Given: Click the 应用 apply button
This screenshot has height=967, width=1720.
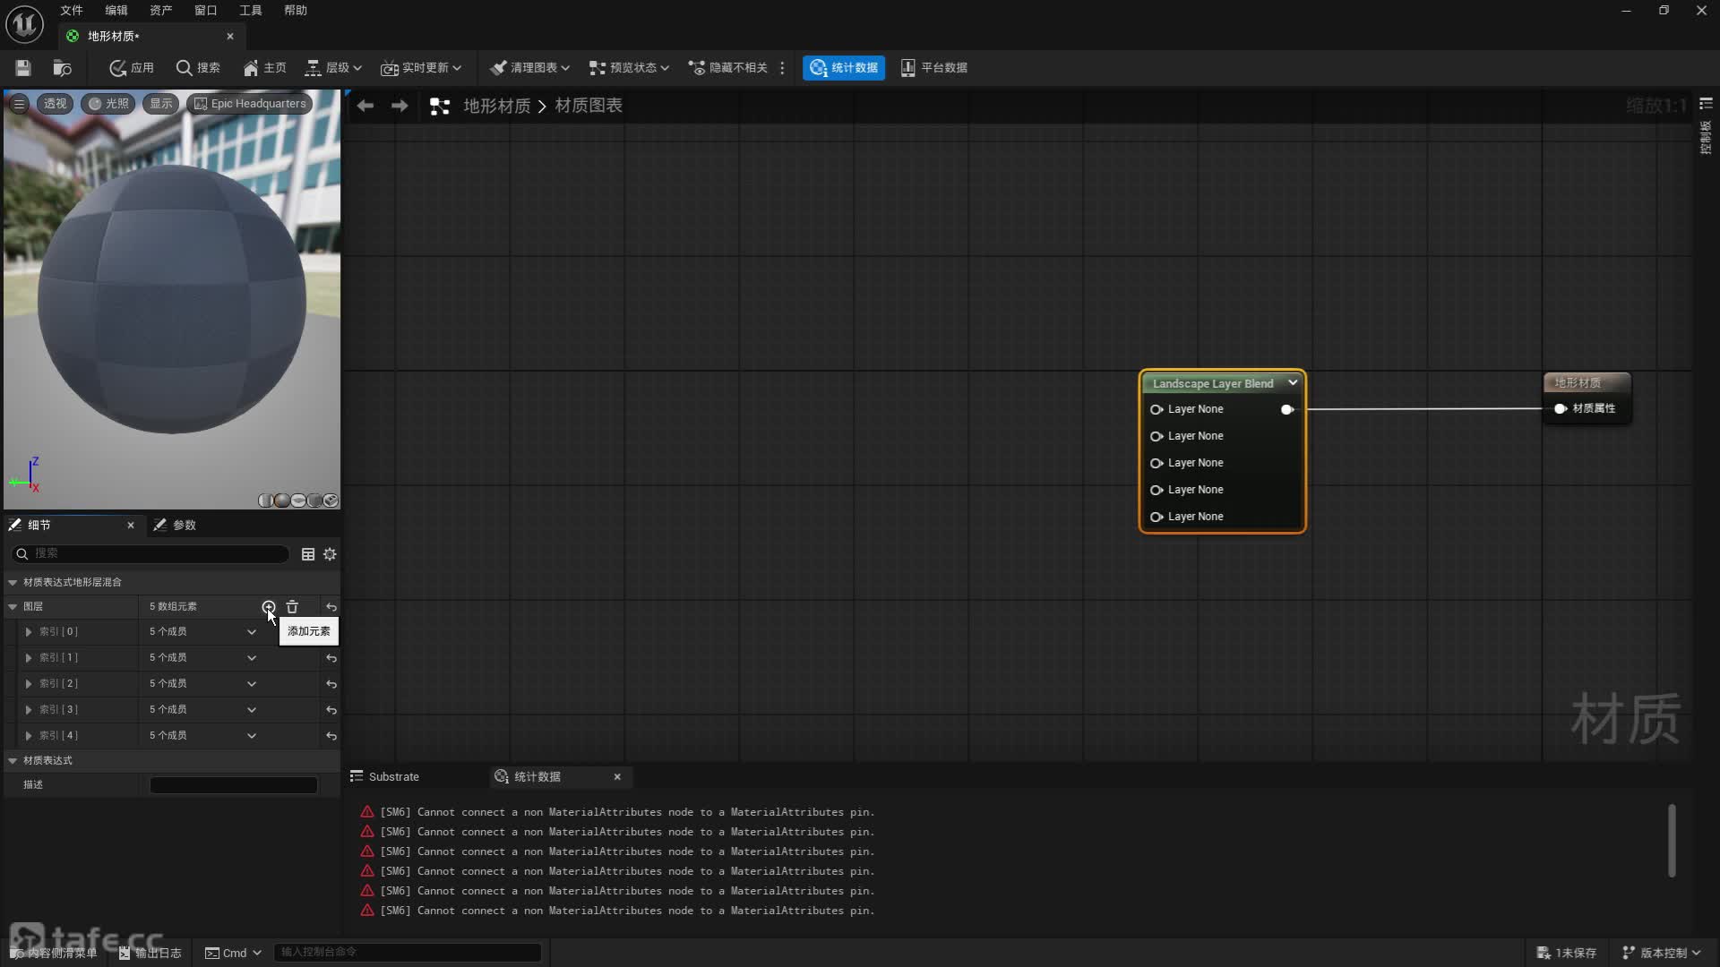Looking at the screenshot, I should (132, 68).
